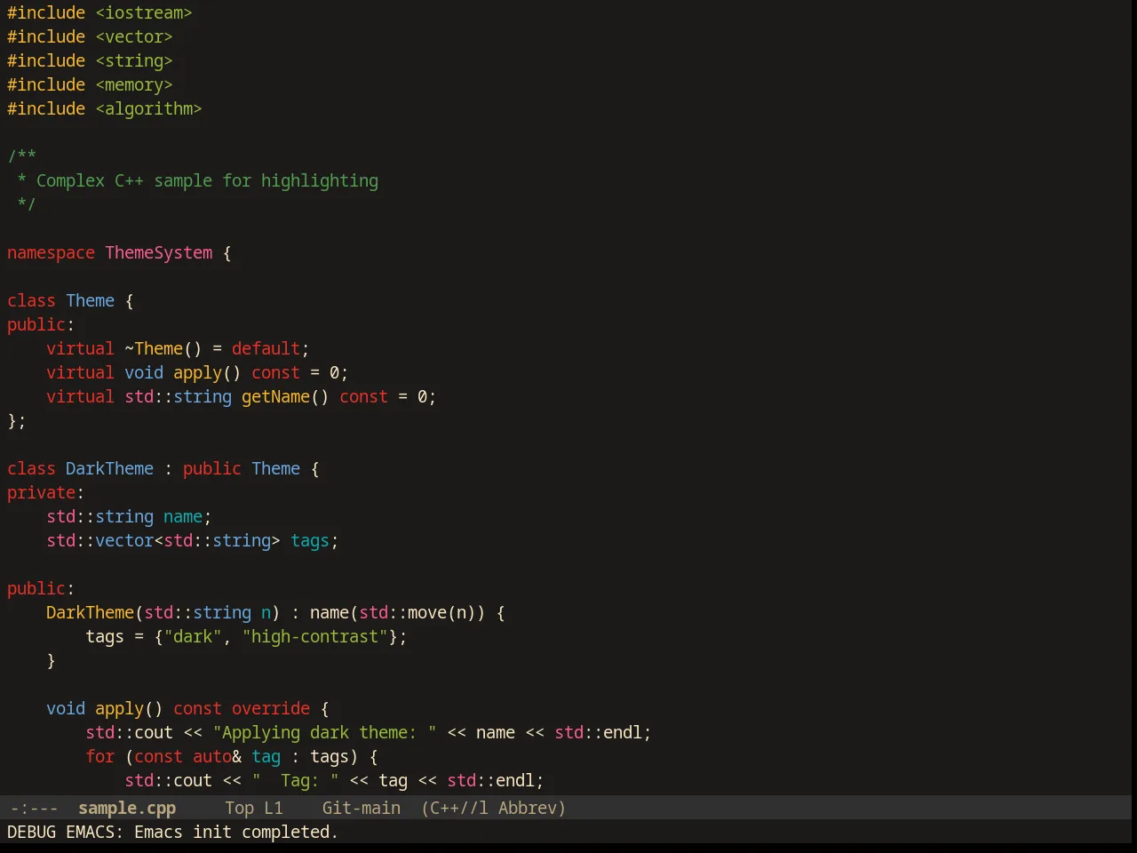The height and width of the screenshot is (853, 1137).
Task: Click the 'tags;' member variable declaration
Action: click(314, 541)
